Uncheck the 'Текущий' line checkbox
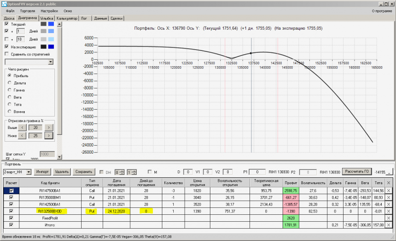This screenshot has height=241, width=396. coord(7,24)
